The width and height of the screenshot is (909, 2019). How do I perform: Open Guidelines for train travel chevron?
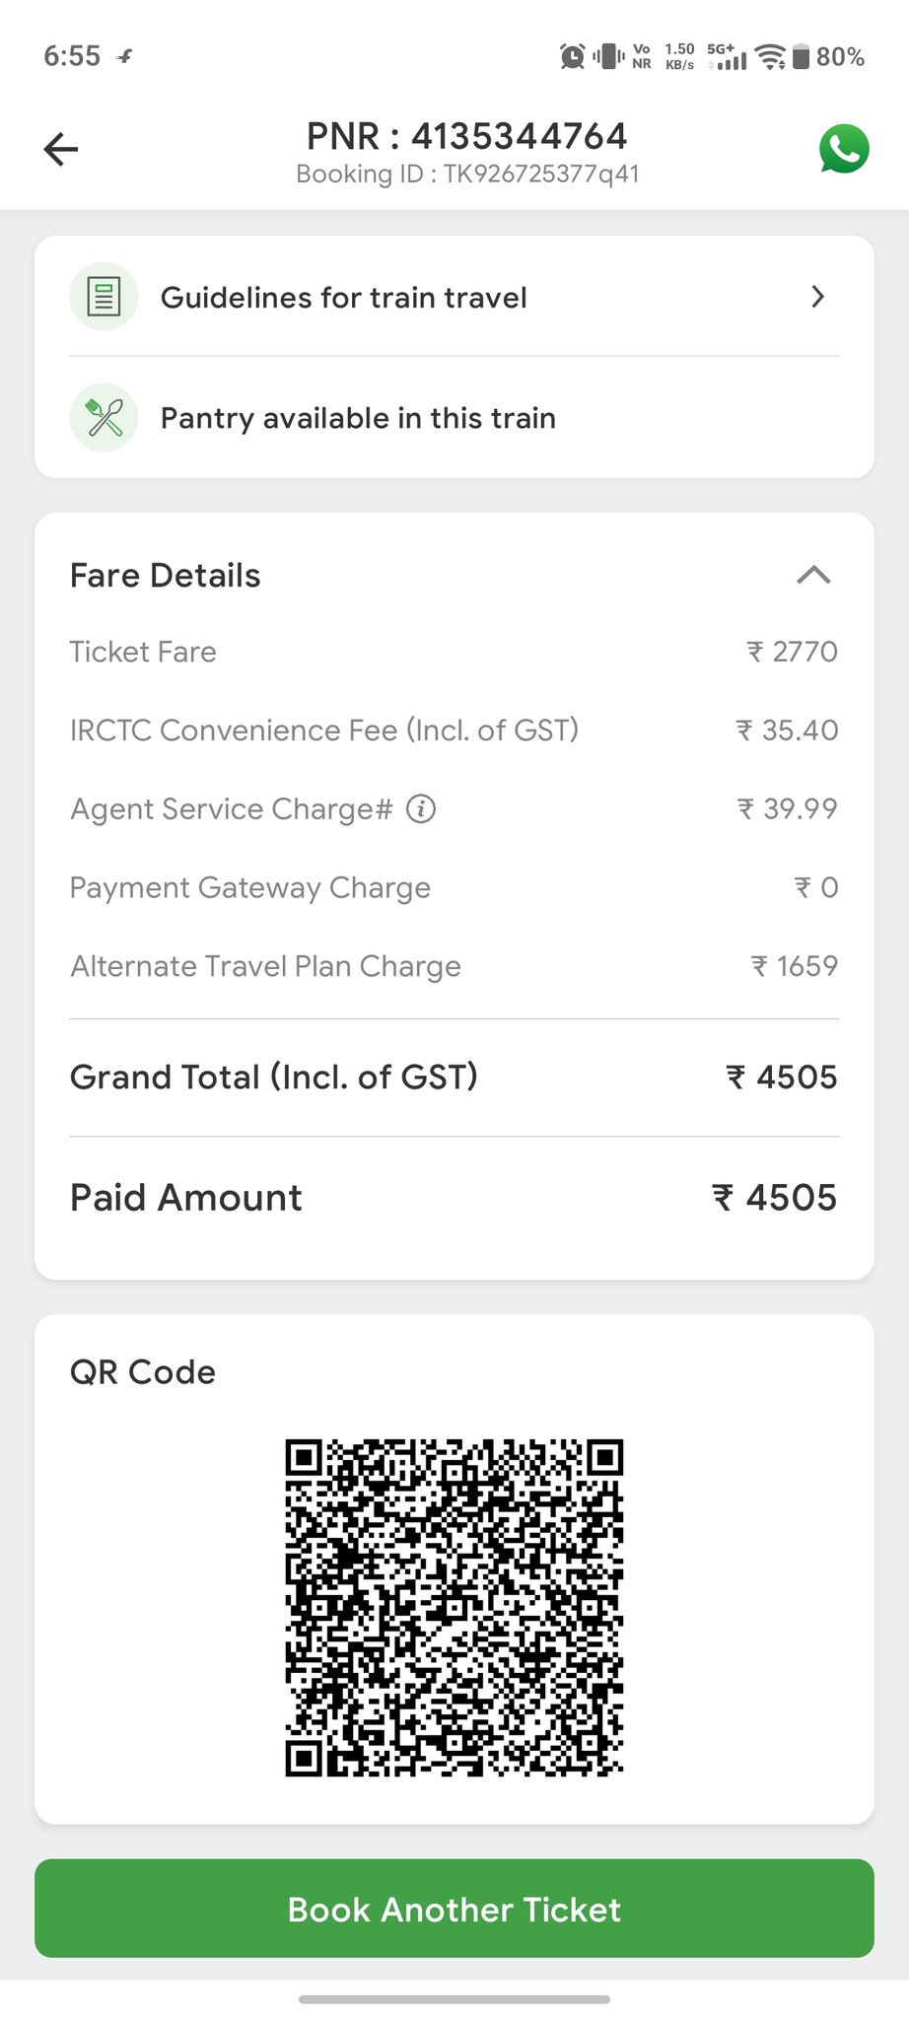817,297
